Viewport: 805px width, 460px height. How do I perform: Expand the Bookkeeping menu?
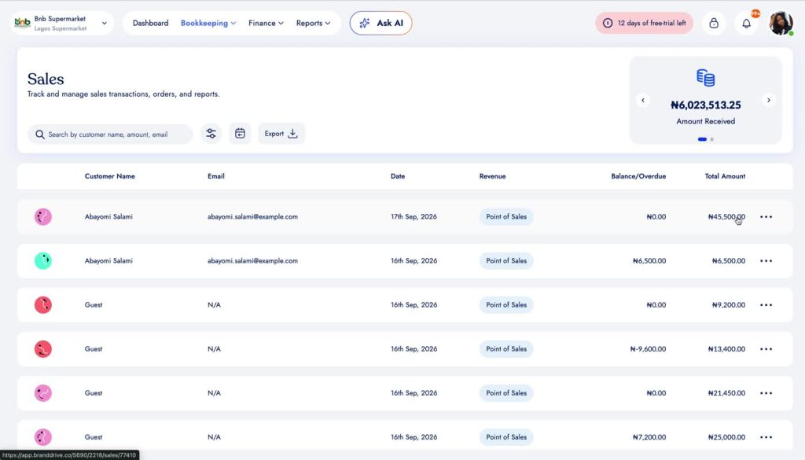click(208, 23)
